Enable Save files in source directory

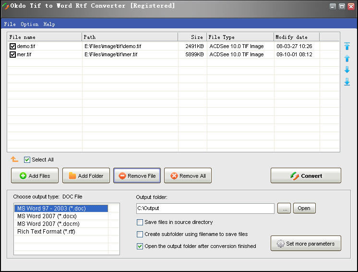tap(140, 222)
